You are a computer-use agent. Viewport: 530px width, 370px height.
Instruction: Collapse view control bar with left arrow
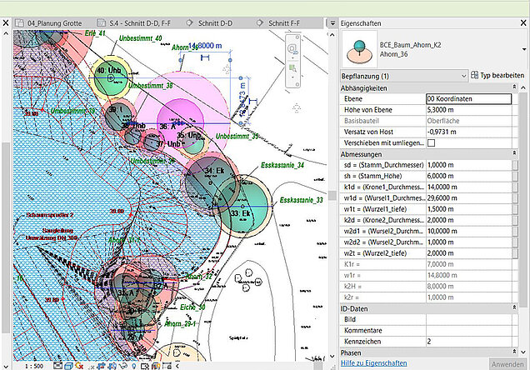177,366
